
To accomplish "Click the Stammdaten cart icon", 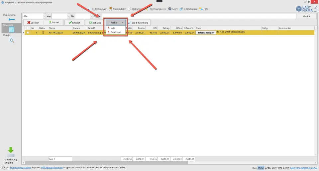I will coord(110,9).
